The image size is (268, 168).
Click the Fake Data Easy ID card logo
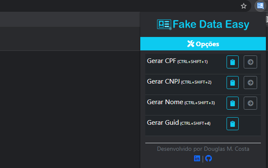tap(164, 24)
